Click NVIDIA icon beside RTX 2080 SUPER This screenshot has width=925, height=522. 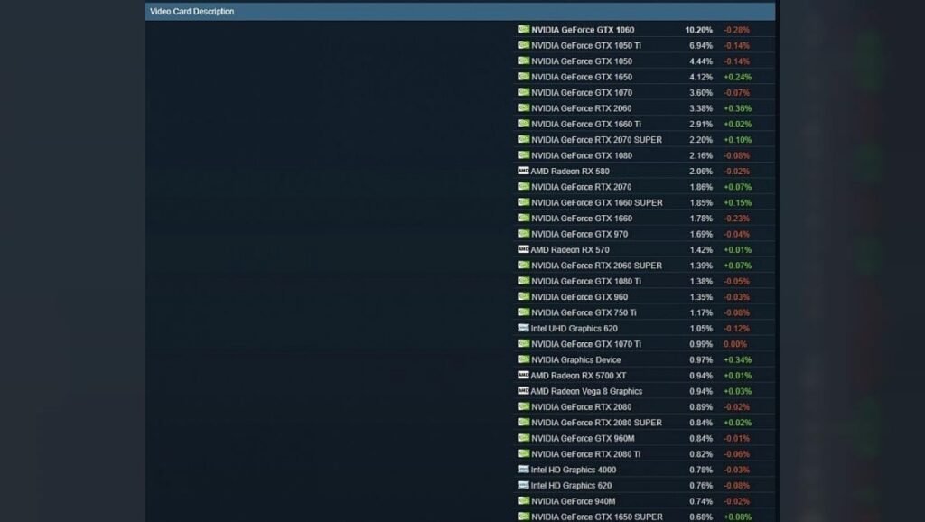click(x=523, y=423)
